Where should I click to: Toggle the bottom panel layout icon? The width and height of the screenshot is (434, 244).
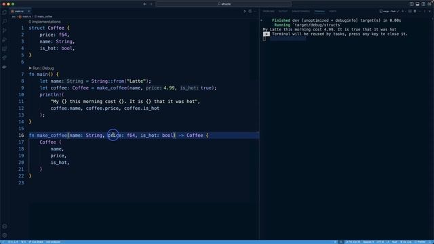pos(418,4)
